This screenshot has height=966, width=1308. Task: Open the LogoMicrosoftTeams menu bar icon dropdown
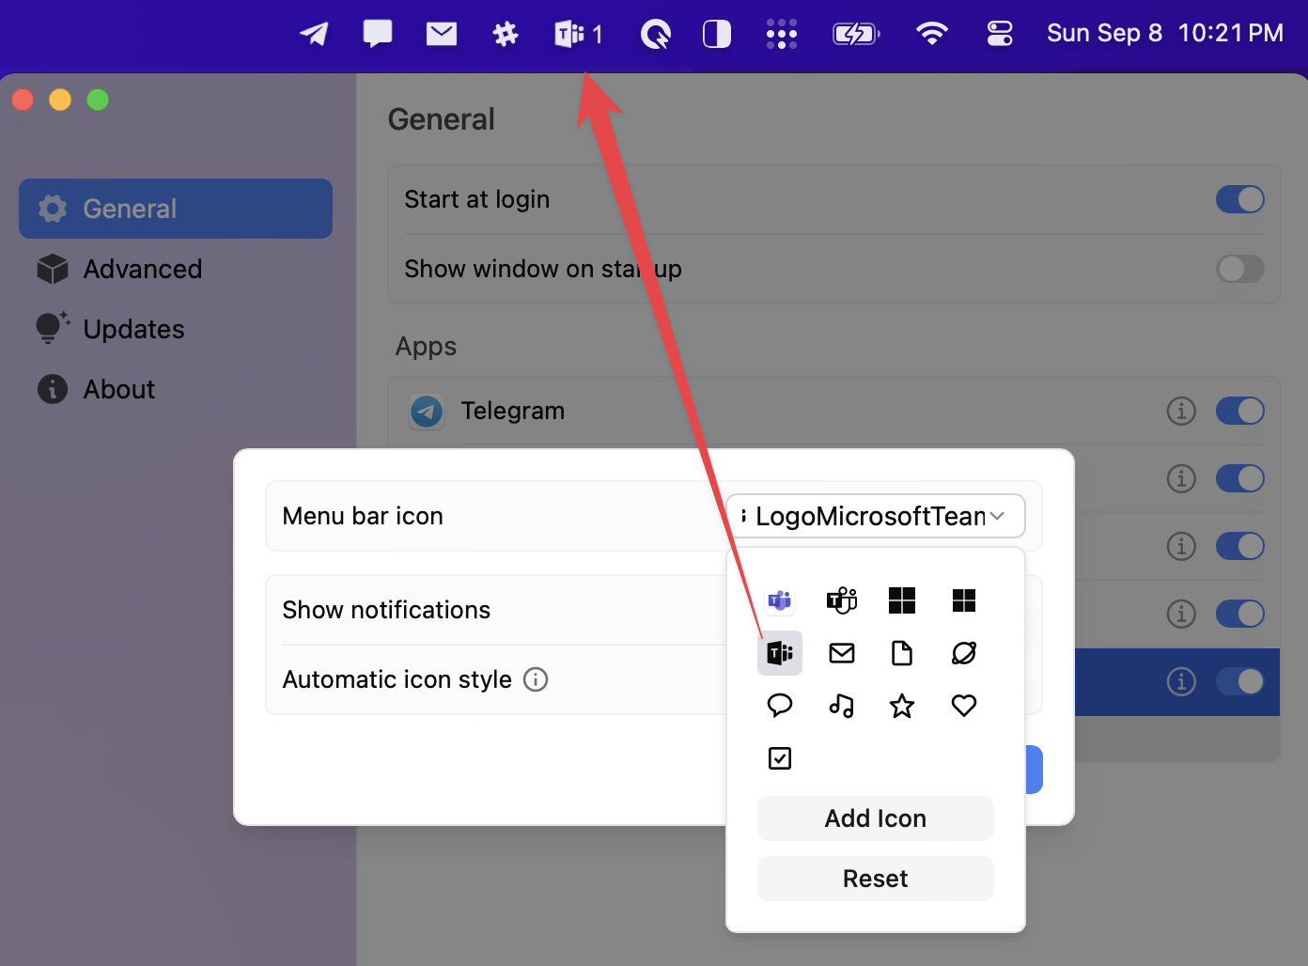pyautogui.click(x=876, y=516)
